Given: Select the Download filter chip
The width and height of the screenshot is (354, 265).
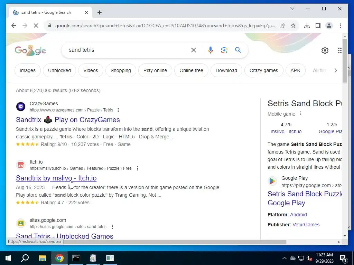Looking at the screenshot, I should 226,70.
